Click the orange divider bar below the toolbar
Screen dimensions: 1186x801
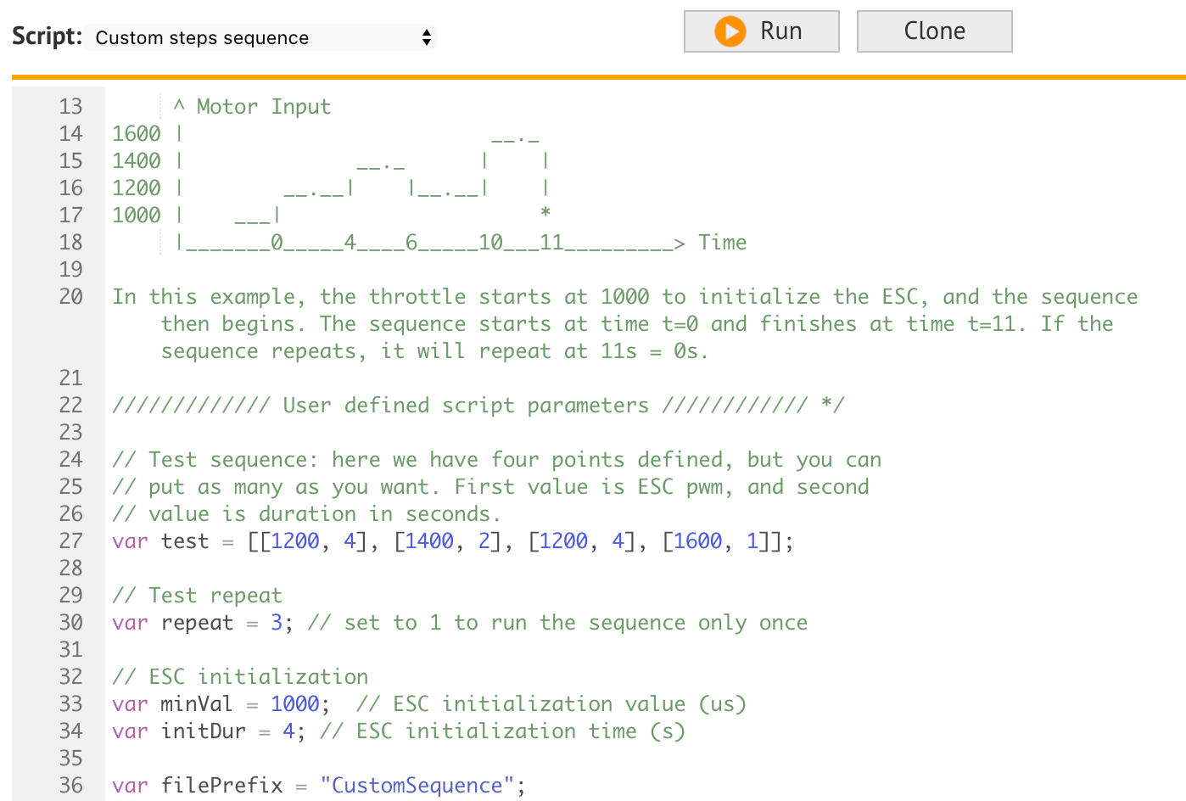click(x=594, y=76)
